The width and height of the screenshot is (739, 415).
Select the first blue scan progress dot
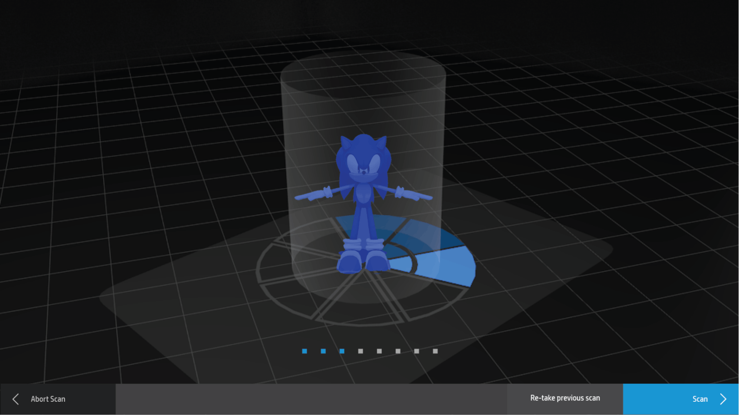pos(304,351)
